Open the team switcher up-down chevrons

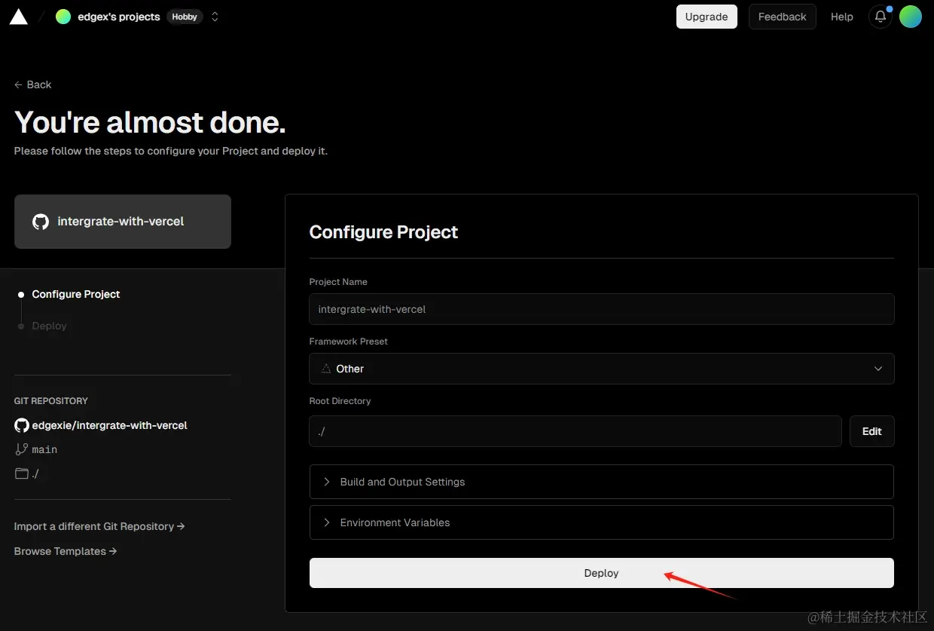pos(215,17)
